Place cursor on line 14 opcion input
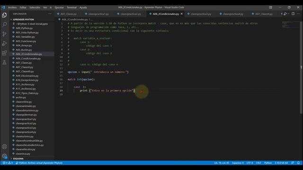This screenshot has height=170, width=303. coord(98,72)
